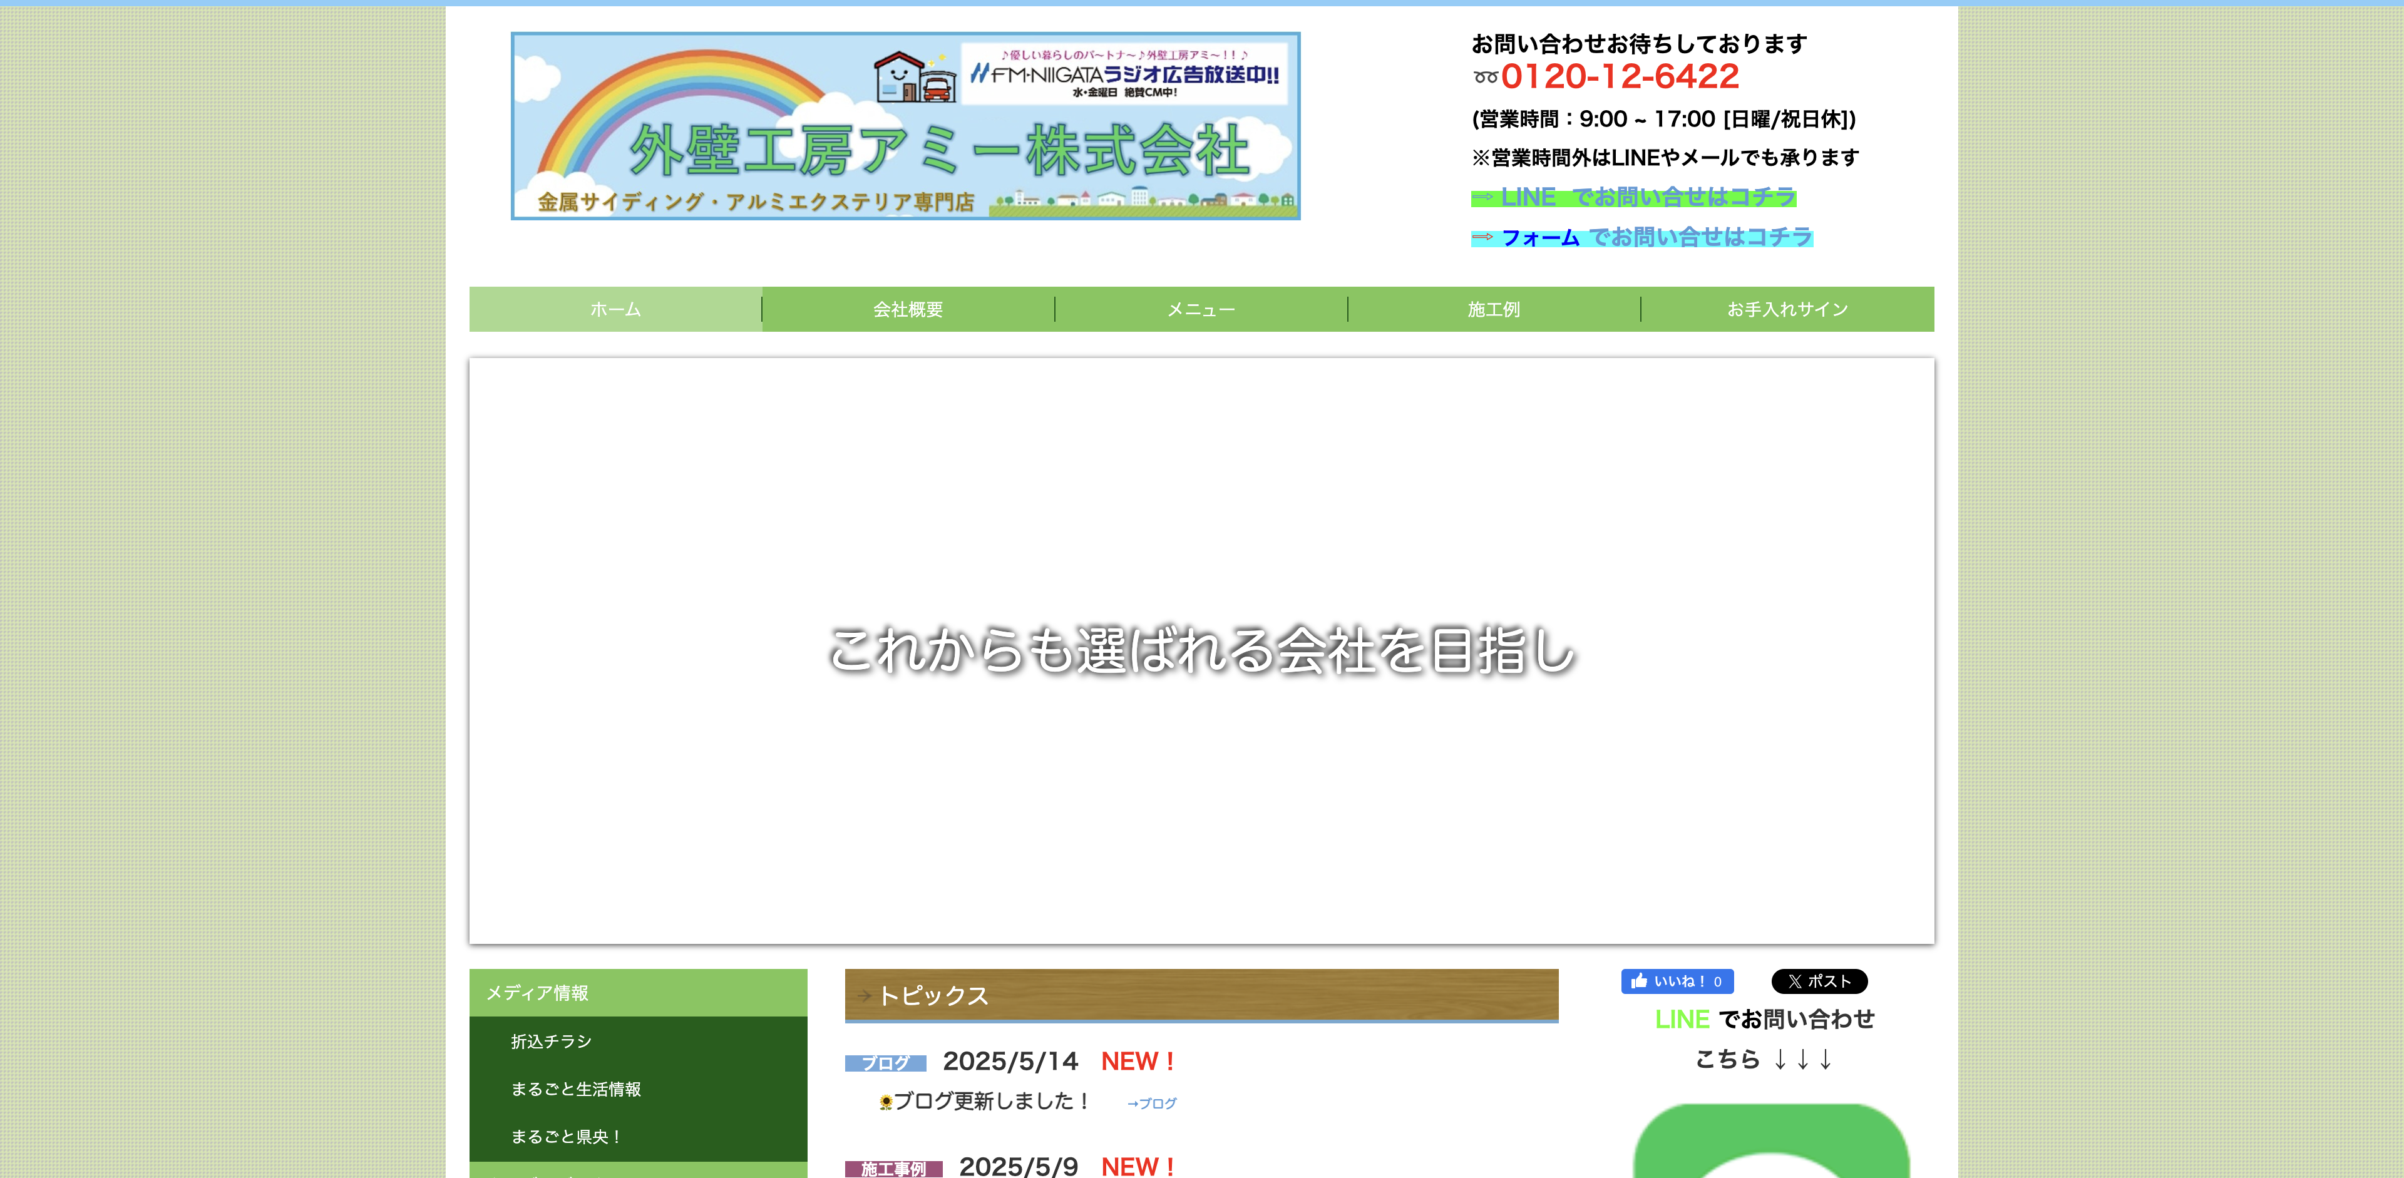The height and width of the screenshot is (1178, 2404).
Task: Follow the フォーム でお問い合せはコチラ link
Action: 1641,237
